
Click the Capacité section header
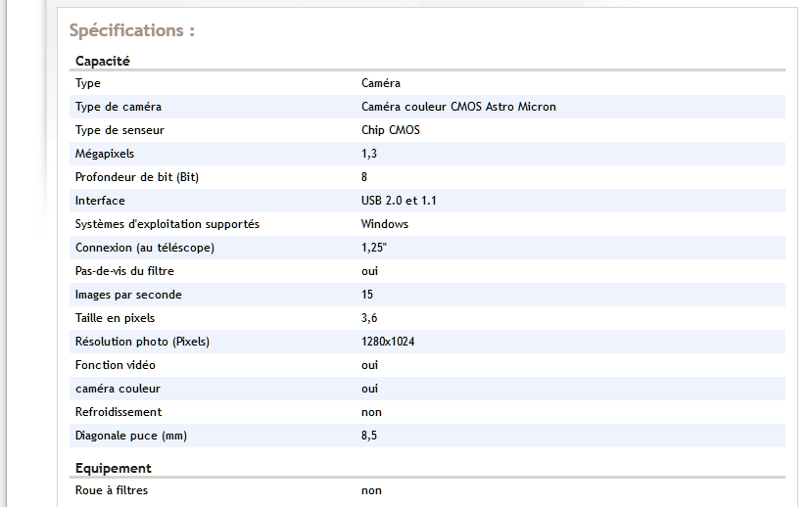(x=103, y=61)
